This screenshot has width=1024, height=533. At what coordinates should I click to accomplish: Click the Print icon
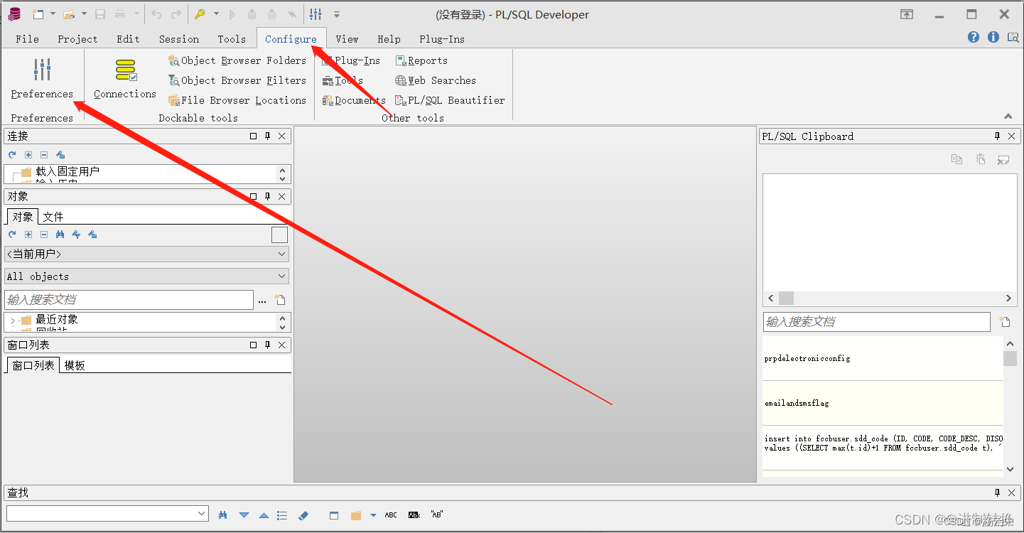[121, 14]
